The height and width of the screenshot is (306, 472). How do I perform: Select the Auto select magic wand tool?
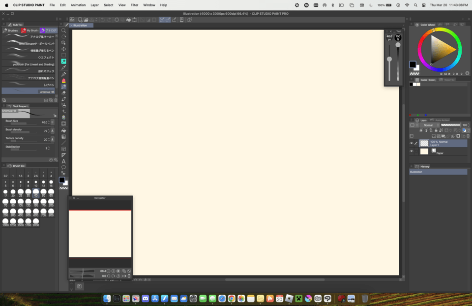click(x=63, y=61)
